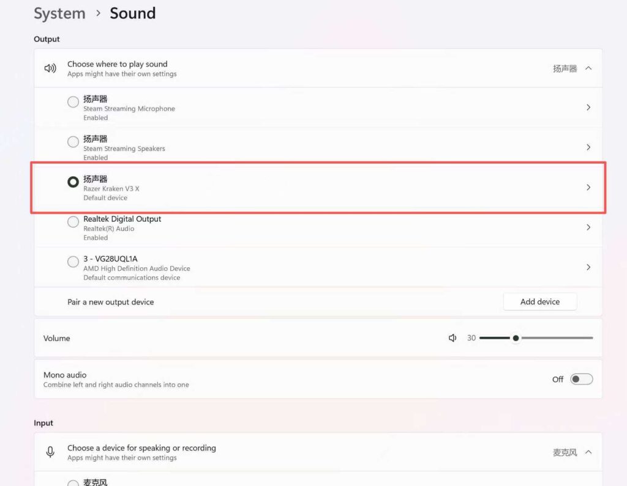
Task: Open Realtek Digital Output details arrow
Action: [x=588, y=227]
